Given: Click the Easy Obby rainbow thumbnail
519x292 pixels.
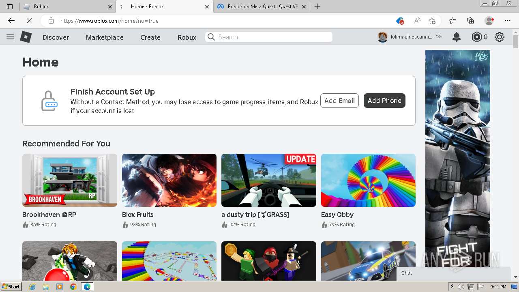Looking at the screenshot, I should point(368,180).
